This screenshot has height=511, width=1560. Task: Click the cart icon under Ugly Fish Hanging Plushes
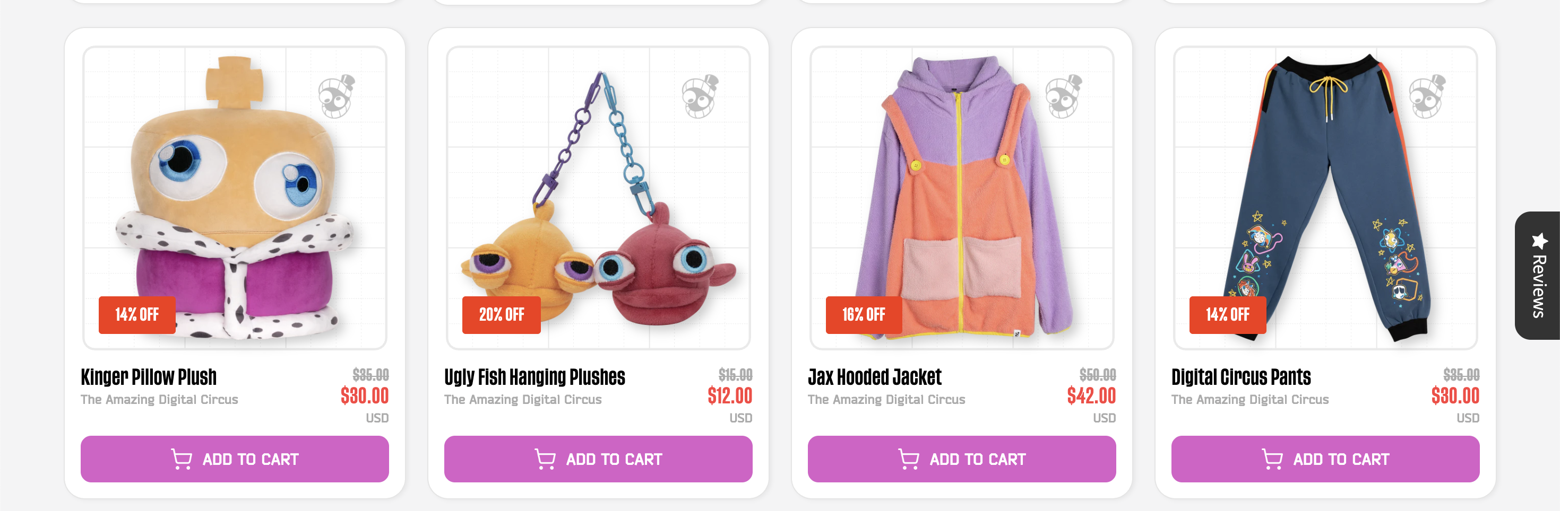pos(545,459)
